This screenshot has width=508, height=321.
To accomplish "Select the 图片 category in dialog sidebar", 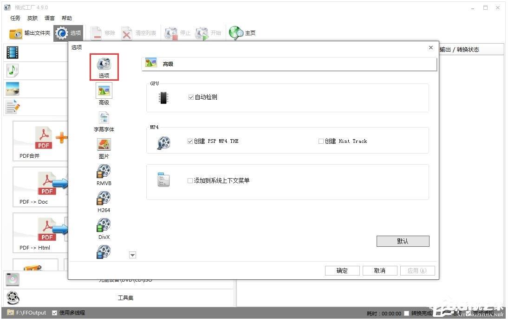I will click(x=104, y=148).
